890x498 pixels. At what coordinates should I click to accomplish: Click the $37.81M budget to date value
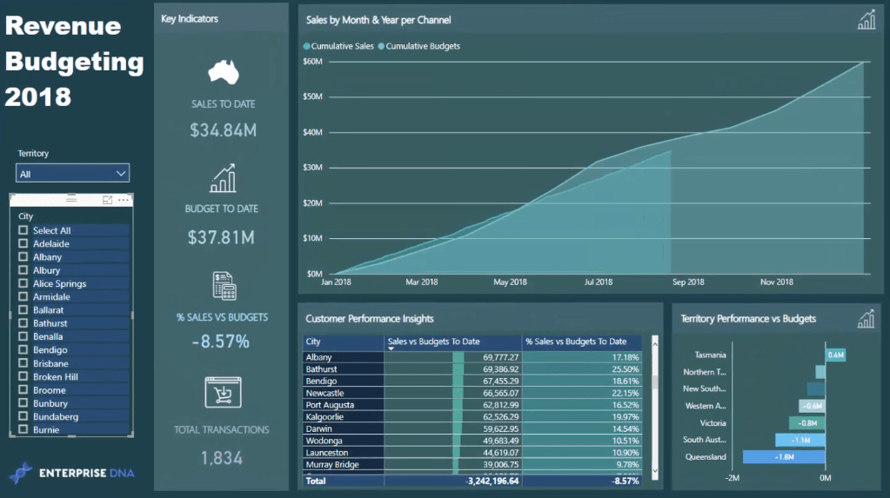222,237
